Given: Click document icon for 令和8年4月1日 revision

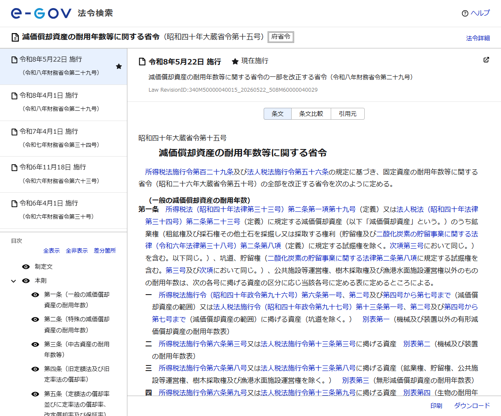Looking at the screenshot, I should coord(14,96).
